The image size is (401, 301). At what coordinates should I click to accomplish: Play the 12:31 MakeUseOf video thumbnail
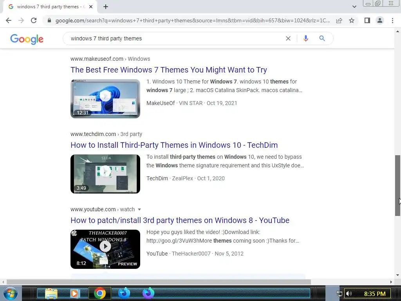pos(105,98)
